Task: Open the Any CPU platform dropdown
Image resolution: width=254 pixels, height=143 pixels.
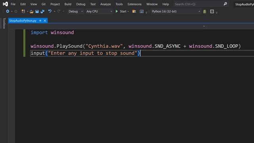Action: pos(99,12)
